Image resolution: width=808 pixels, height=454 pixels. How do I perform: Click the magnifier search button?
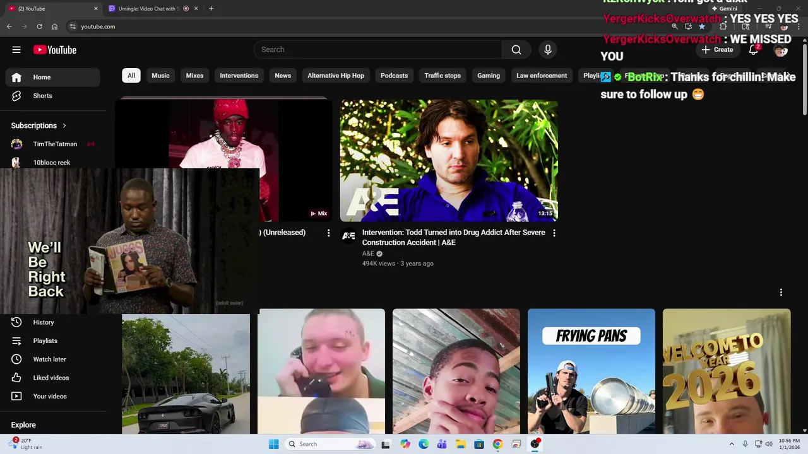click(x=516, y=50)
